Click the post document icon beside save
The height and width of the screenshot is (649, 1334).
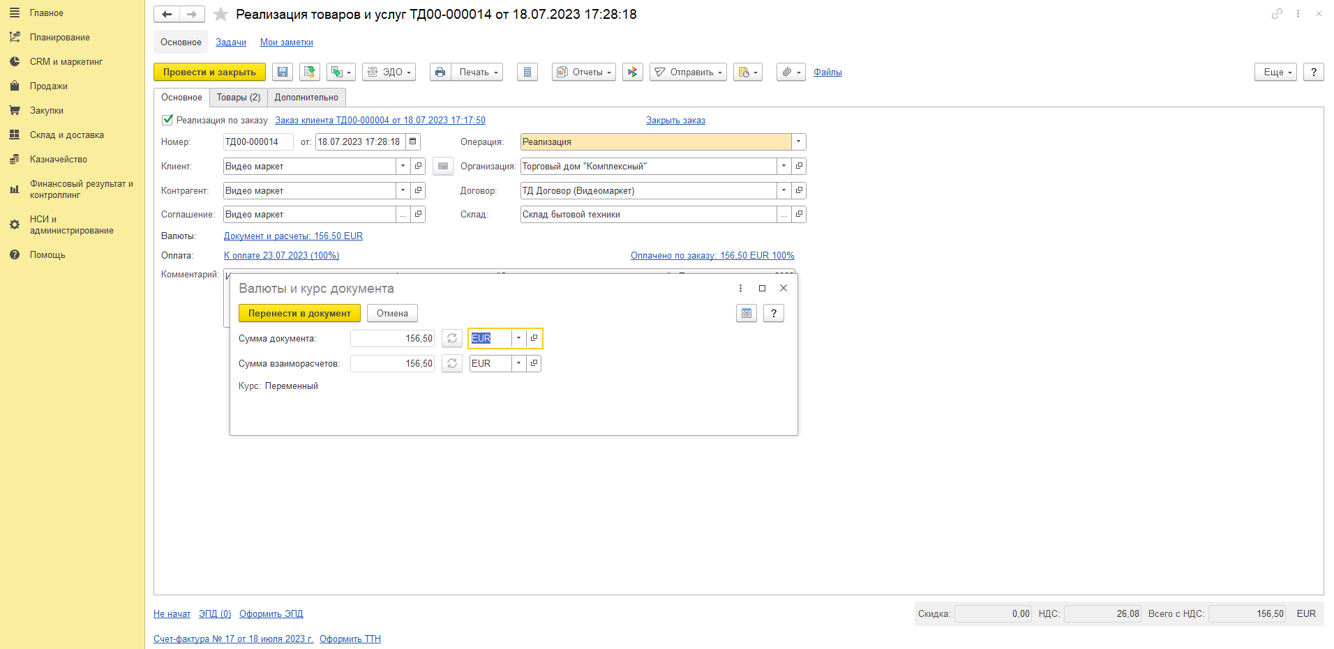click(x=310, y=72)
